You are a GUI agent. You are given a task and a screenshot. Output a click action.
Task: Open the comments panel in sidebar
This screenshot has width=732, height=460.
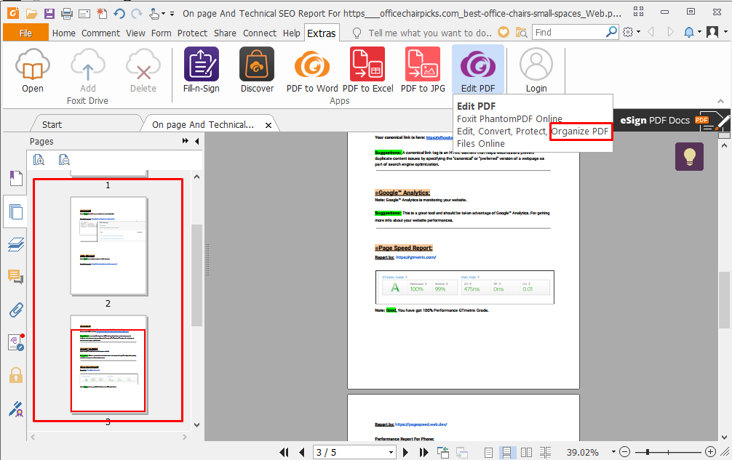click(x=16, y=277)
